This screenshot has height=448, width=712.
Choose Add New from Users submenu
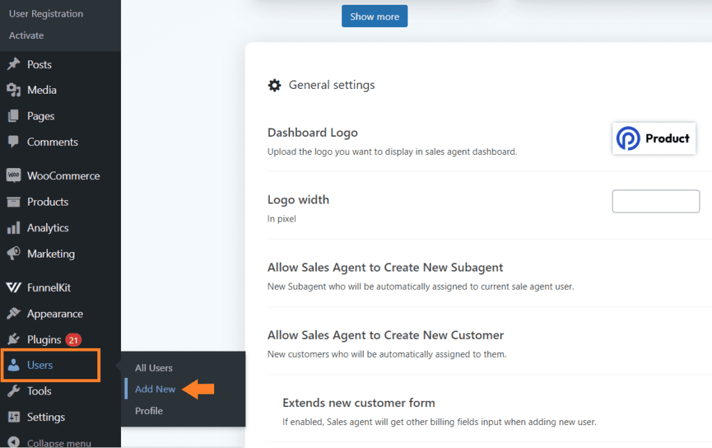(x=155, y=389)
